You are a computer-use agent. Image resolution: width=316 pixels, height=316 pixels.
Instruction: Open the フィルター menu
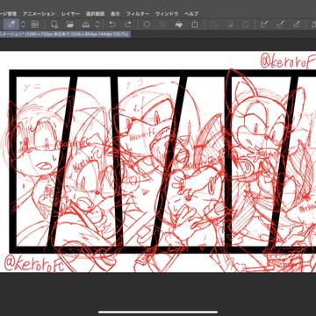pos(138,14)
